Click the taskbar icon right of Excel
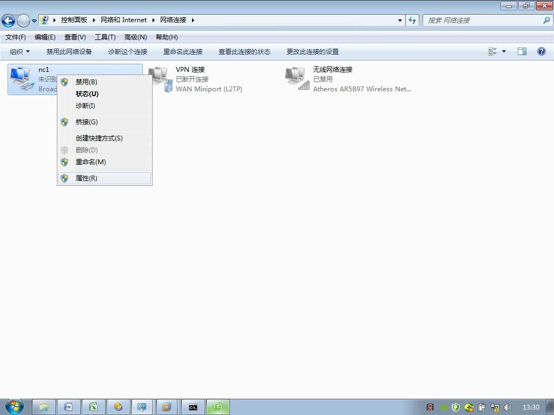The width and height of the screenshot is (554, 415). tap(118, 407)
